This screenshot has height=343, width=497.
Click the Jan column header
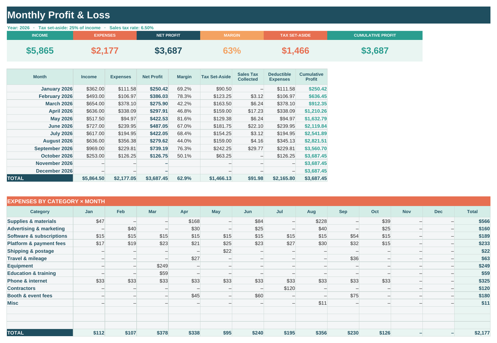pyautogui.click(x=89, y=212)
